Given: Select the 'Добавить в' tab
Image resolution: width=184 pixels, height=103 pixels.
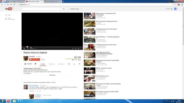Looking at the screenshot, I should pos(61,64).
